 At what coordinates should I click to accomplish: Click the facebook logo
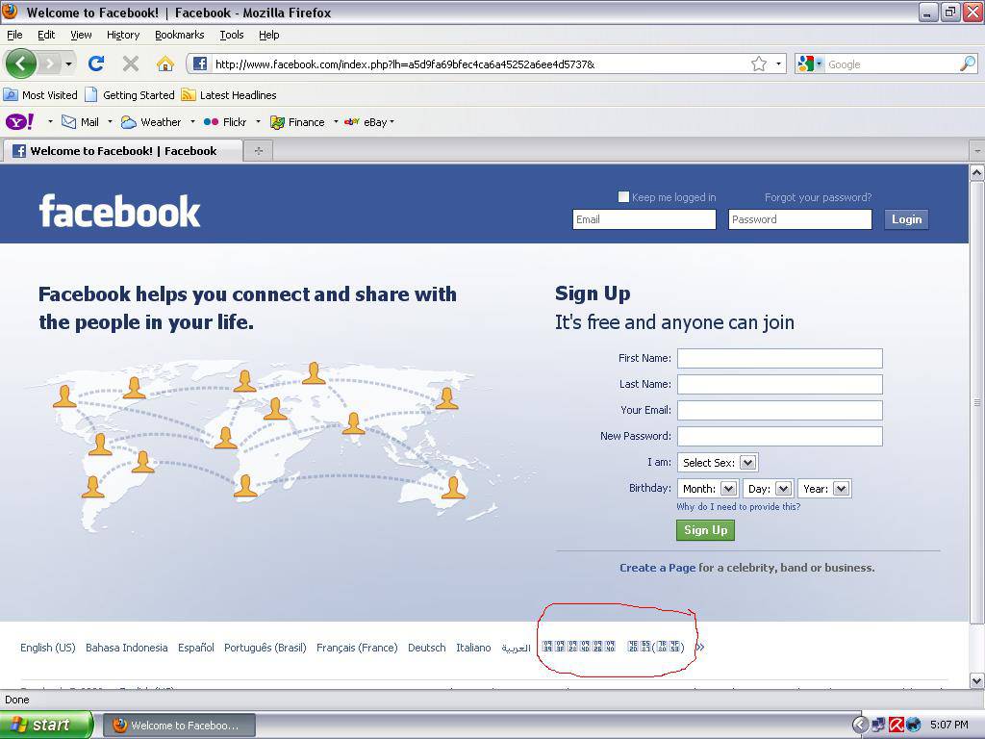click(x=119, y=211)
